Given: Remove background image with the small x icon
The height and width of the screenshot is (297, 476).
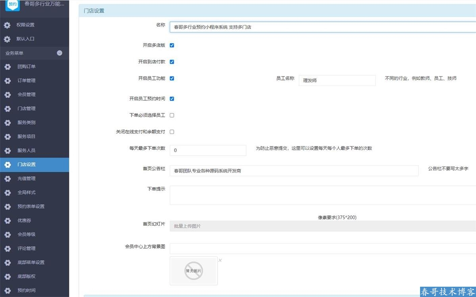Looking at the screenshot, I should pyautogui.click(x=220, y=260).
